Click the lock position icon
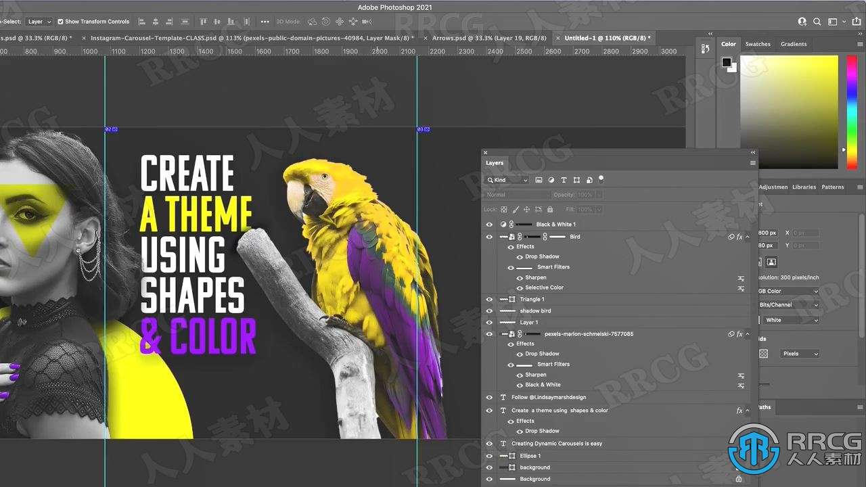Image resolution: width=866 pixels, height=487 pixels. pos(527,210)
